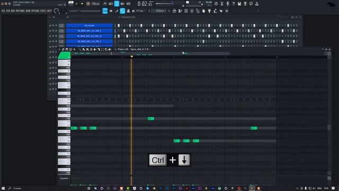Open the TOOLS menu
This screenshot has height=191, width=339.
43,11
